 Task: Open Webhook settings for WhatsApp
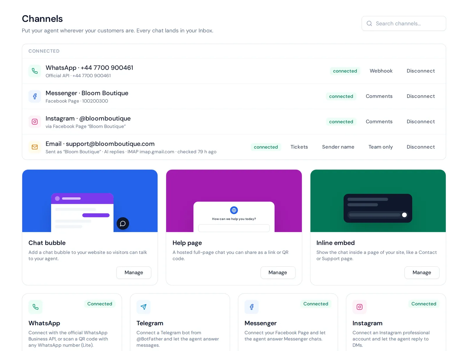click(x=381, y=71)
